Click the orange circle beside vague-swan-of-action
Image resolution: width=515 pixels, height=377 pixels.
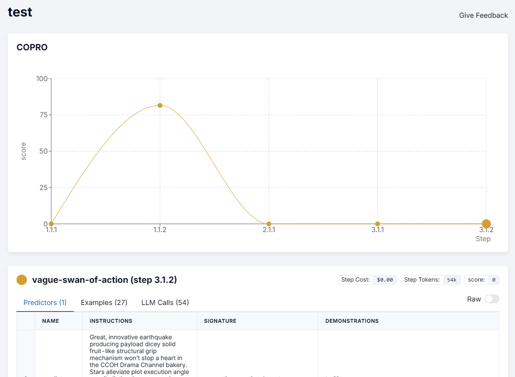22,280
